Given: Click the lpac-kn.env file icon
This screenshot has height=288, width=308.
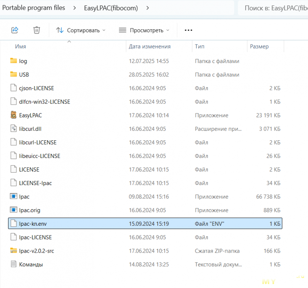Looking at the screenshot, I should [x=13, y=223].
